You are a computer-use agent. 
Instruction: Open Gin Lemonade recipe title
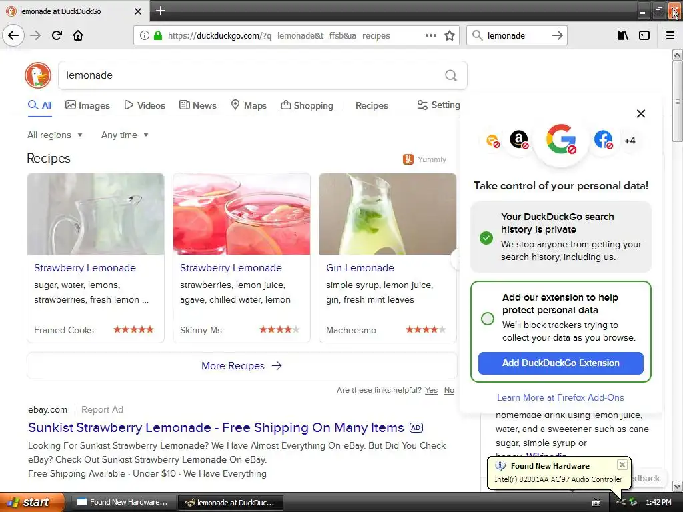360,268
